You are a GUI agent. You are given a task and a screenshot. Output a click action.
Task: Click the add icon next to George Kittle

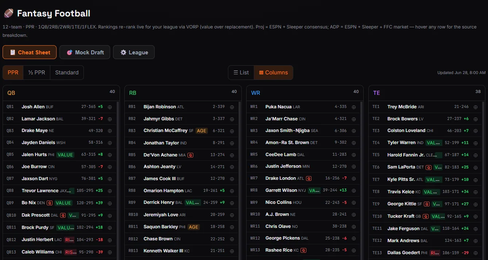coord(476,204)
